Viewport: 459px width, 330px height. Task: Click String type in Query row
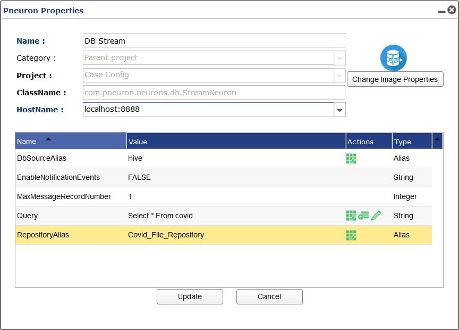coord(403,216)
